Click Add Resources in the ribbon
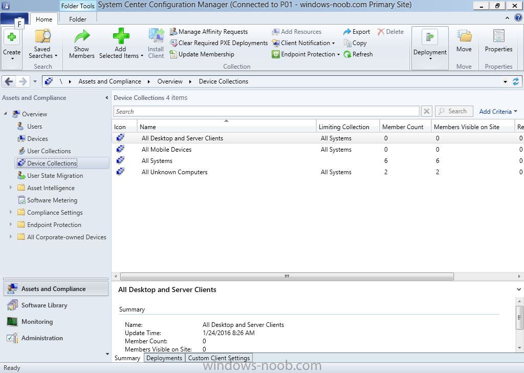Image resolution: width=524 pixels, height=373 pixels. (x=296, y=32)
